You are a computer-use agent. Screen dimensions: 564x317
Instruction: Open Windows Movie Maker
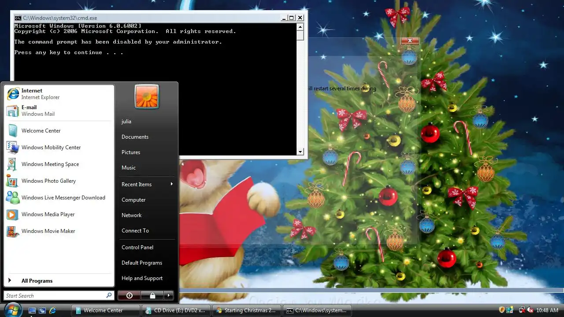59,231
